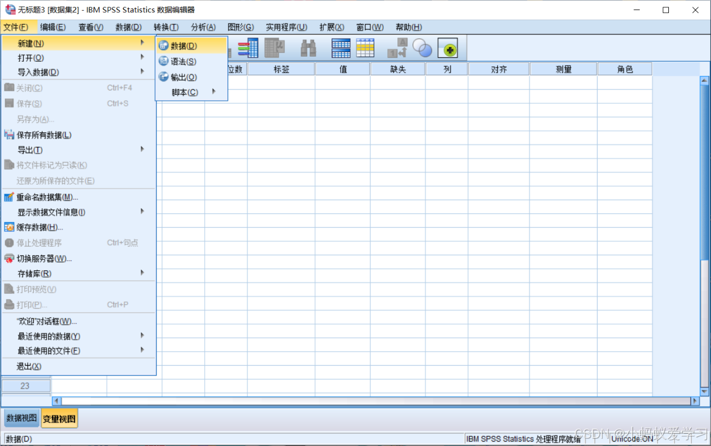
Task: Click the 测量 column header
Action: [x=563, y=69]
